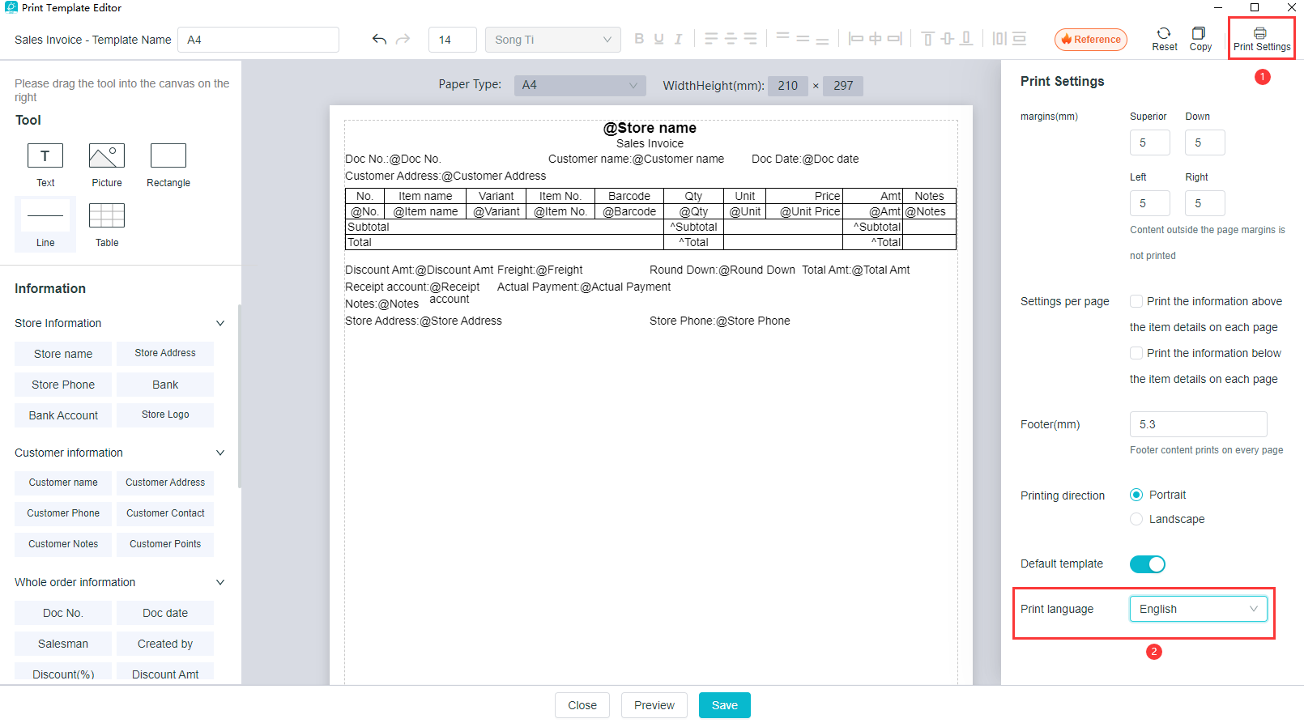Toggle the Default template switch

click(1147, 564)
